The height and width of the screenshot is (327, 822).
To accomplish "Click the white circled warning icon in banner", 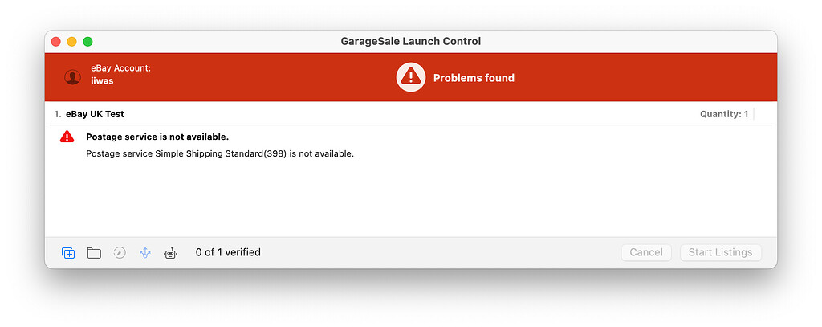I will [410, 77].
